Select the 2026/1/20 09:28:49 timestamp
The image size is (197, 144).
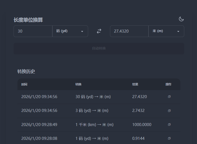point(39,125)
